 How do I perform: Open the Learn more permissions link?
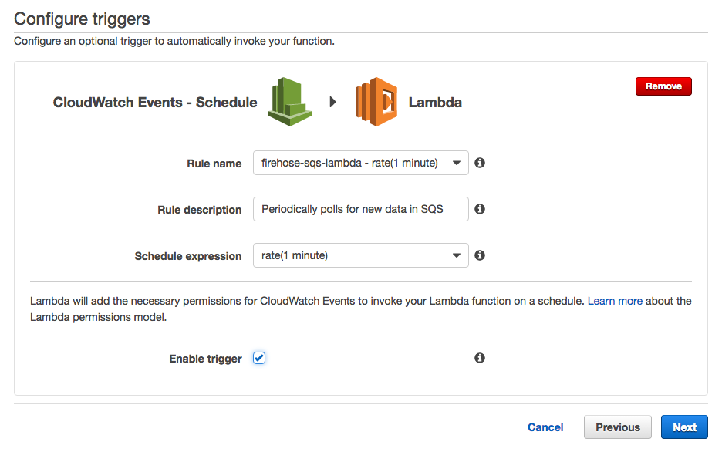pyautogui.click(x=615, y=301)
